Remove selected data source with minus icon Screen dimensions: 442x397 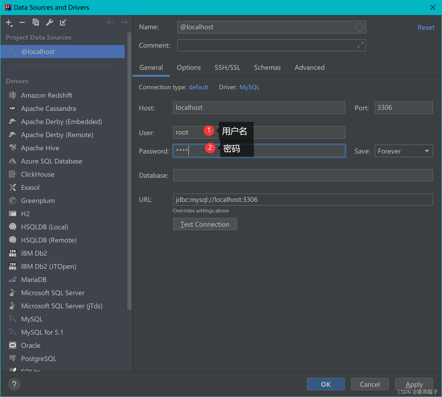(22, 23)
